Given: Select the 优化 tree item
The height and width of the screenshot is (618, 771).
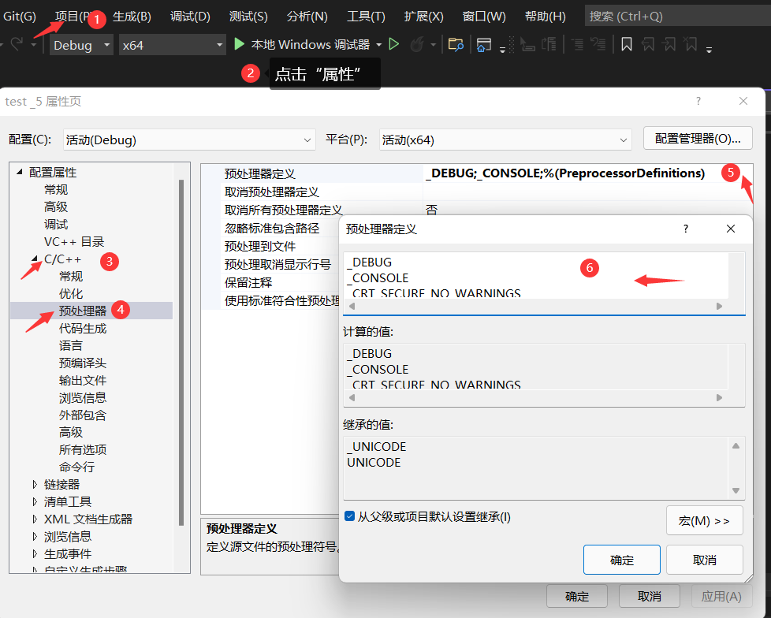Looking at the screenshot, I should click(71, 293).
